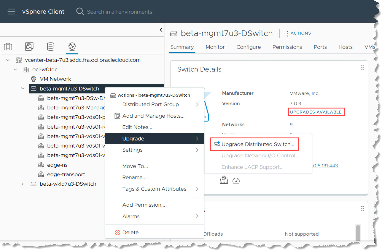The height and width of the screenshot is (251, 382).
Task: Choose Add and Manage Hosts
Action: [x=155, y=116]
